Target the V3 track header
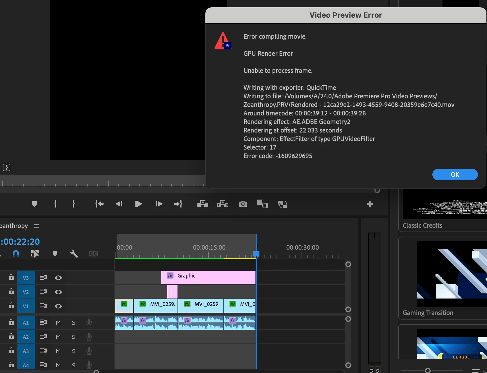This screenshot has height=373, width=487. [26, 277]
